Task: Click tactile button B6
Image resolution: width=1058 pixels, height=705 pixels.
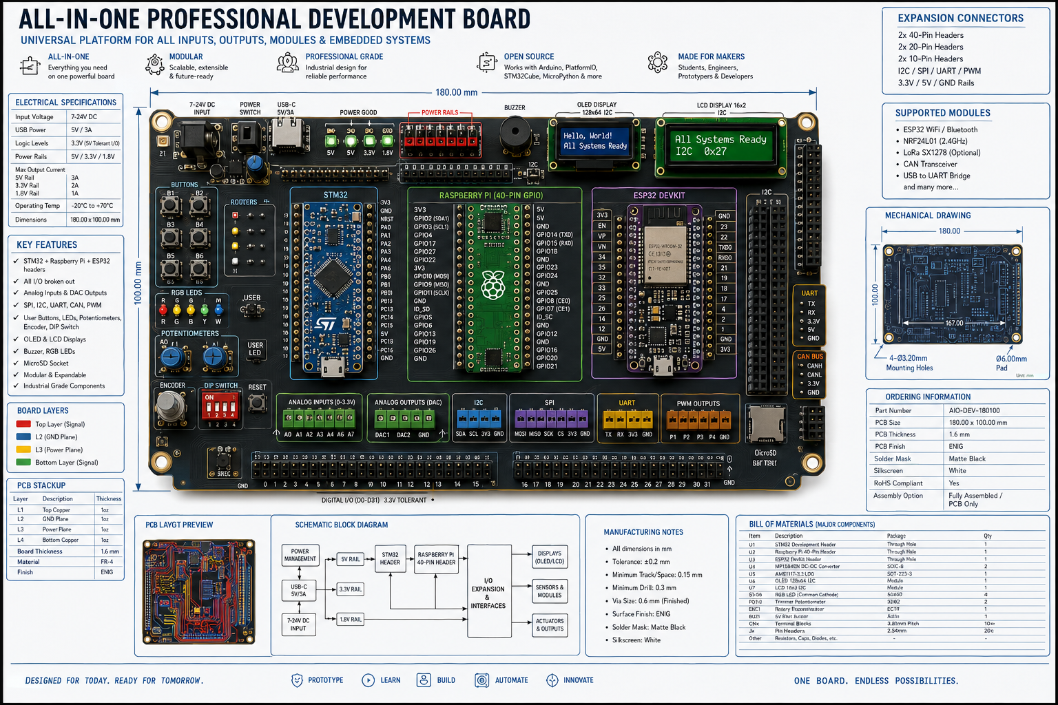Action: tap(200, 269)
